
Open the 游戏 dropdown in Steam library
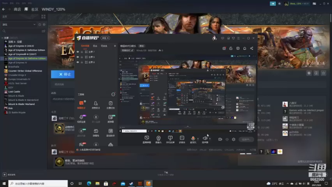point(19,25)
